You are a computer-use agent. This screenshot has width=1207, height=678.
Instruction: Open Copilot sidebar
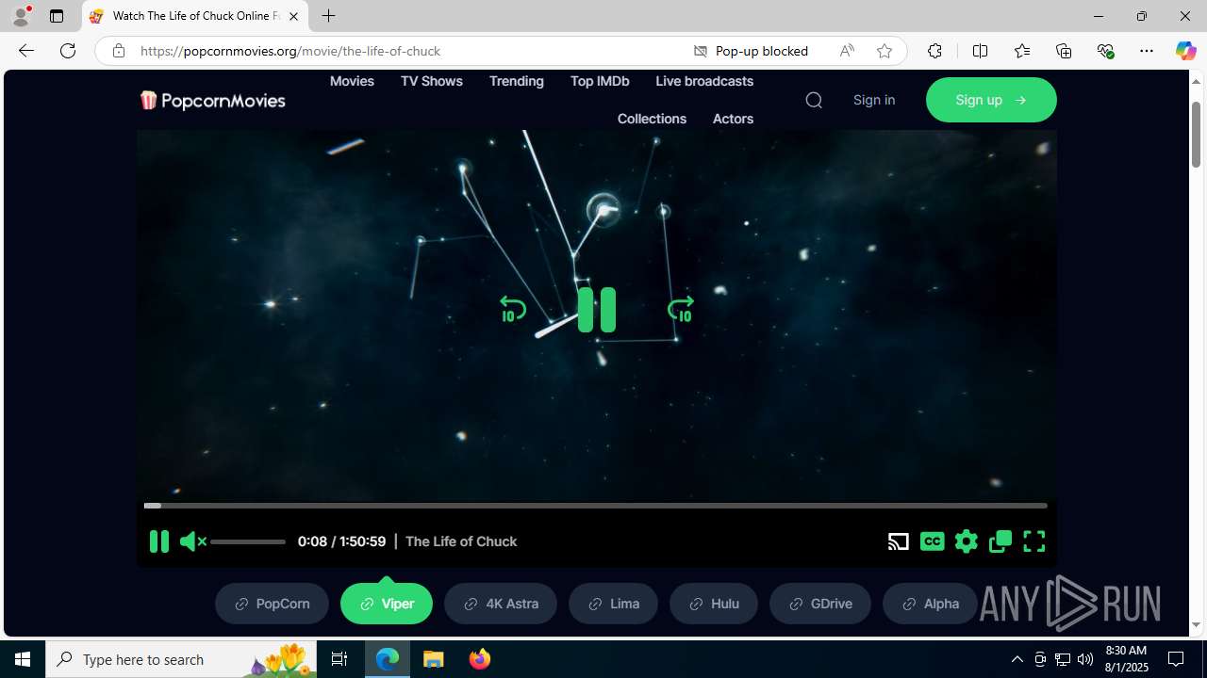tap(1186, 51)
